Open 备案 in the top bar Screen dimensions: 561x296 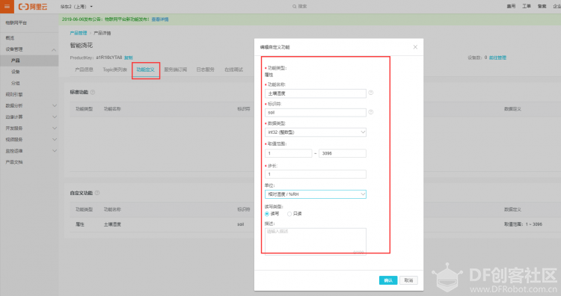click(x=542, y=6)
